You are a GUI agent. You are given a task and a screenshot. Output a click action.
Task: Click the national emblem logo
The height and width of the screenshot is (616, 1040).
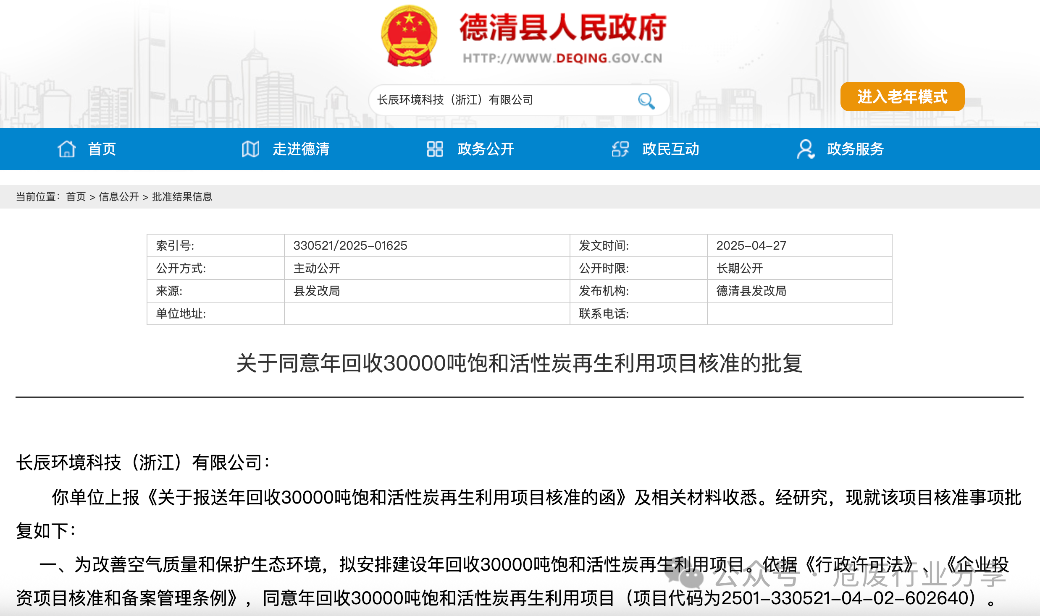pos(409,36)
